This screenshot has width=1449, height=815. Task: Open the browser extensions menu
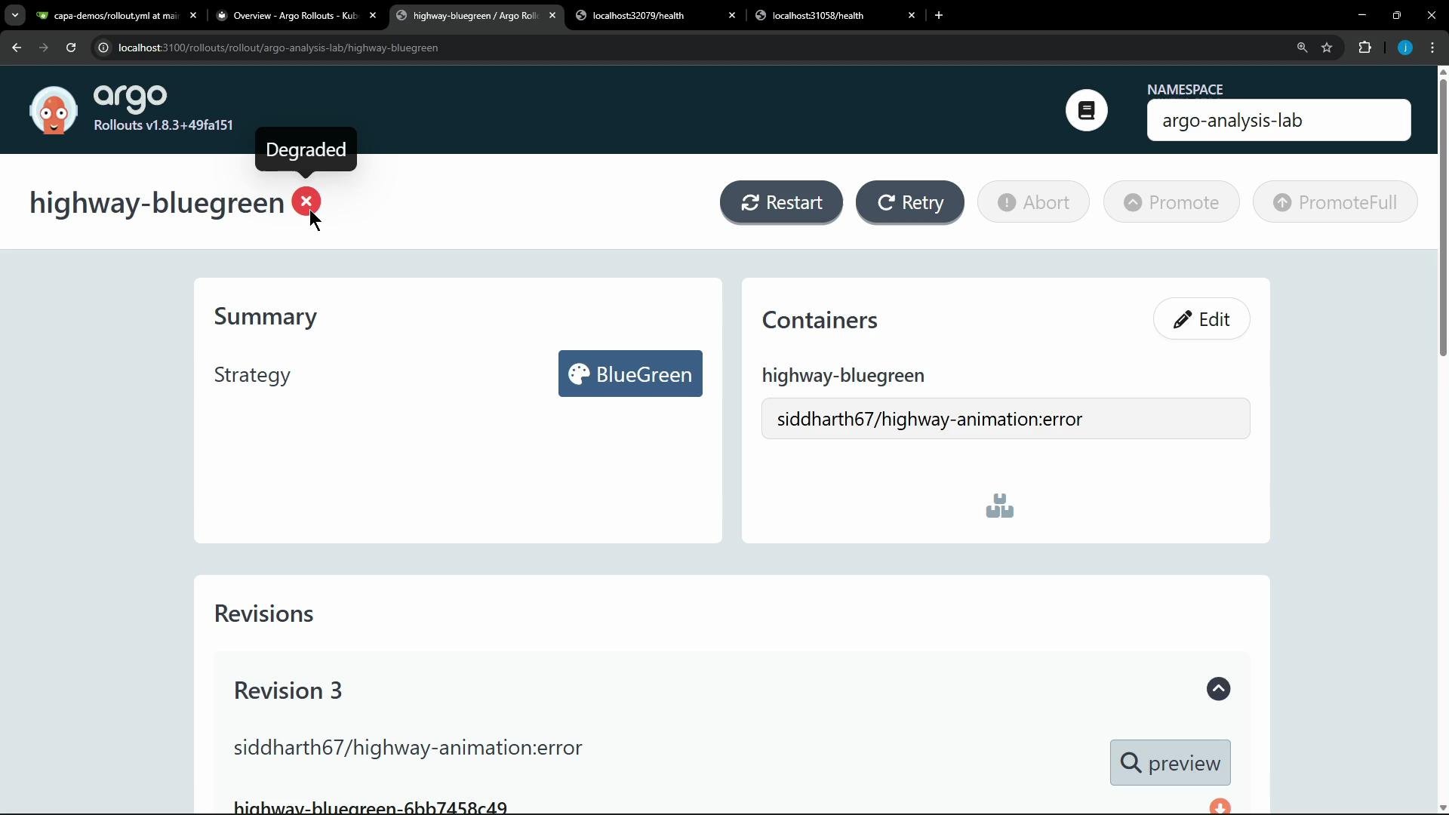pos(1364,48)
